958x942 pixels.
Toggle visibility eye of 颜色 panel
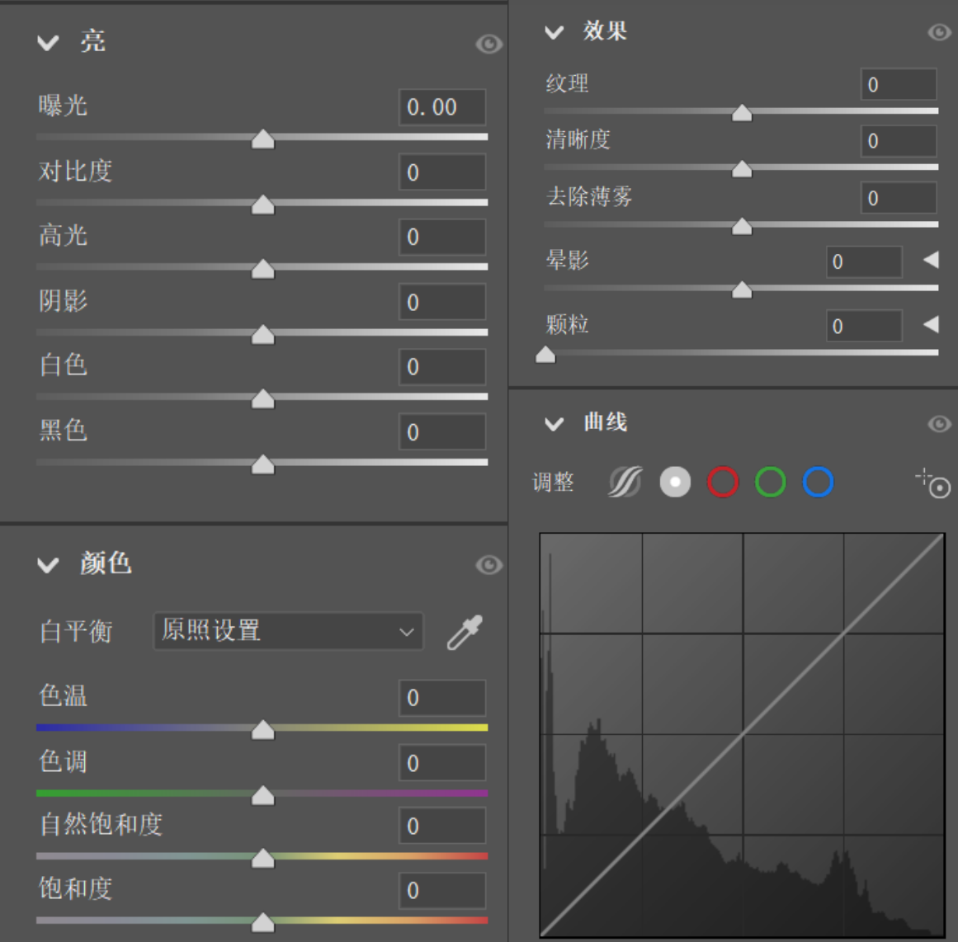[x=488, y=565]
